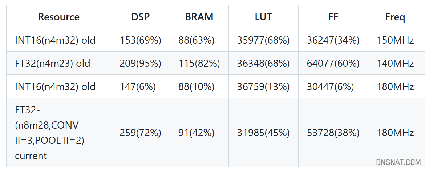Click the 53728(38%) FF cell
Screen dimensions: 425x170
coord(333,133)
